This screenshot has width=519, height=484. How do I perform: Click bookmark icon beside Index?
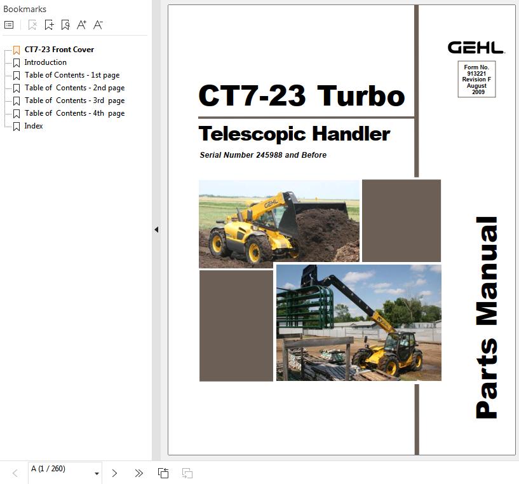(x=17, y=126)
